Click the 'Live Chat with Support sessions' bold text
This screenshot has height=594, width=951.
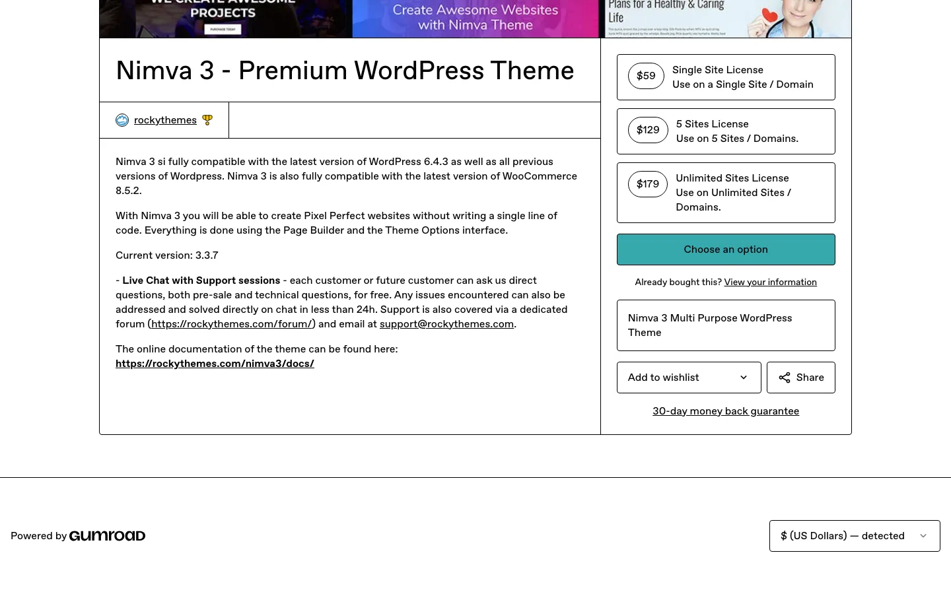201,280
